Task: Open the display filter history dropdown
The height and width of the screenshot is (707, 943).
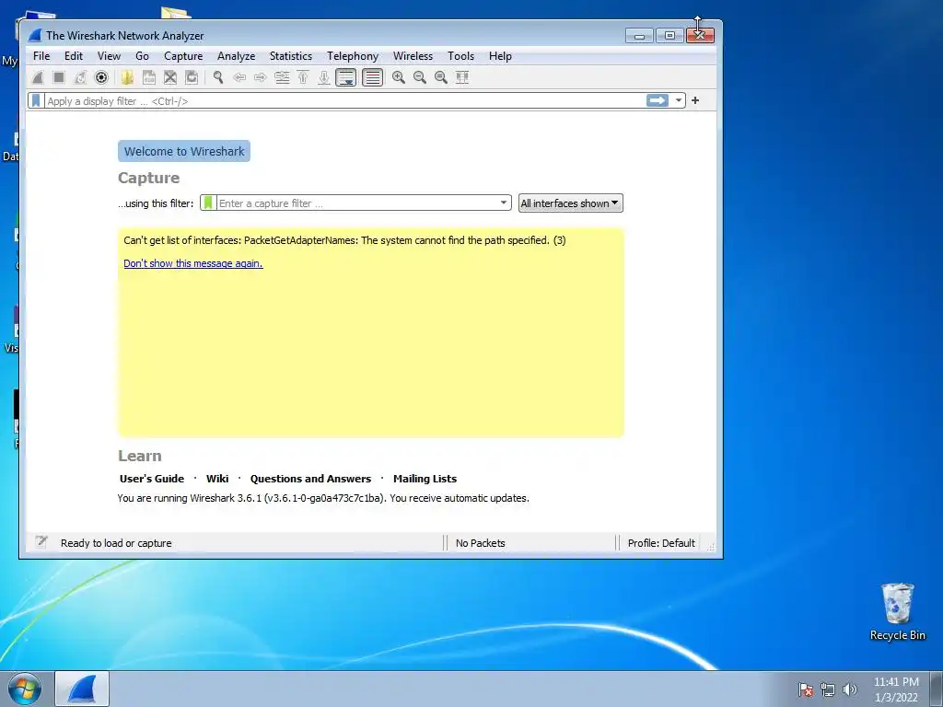Action: point(679,100)
